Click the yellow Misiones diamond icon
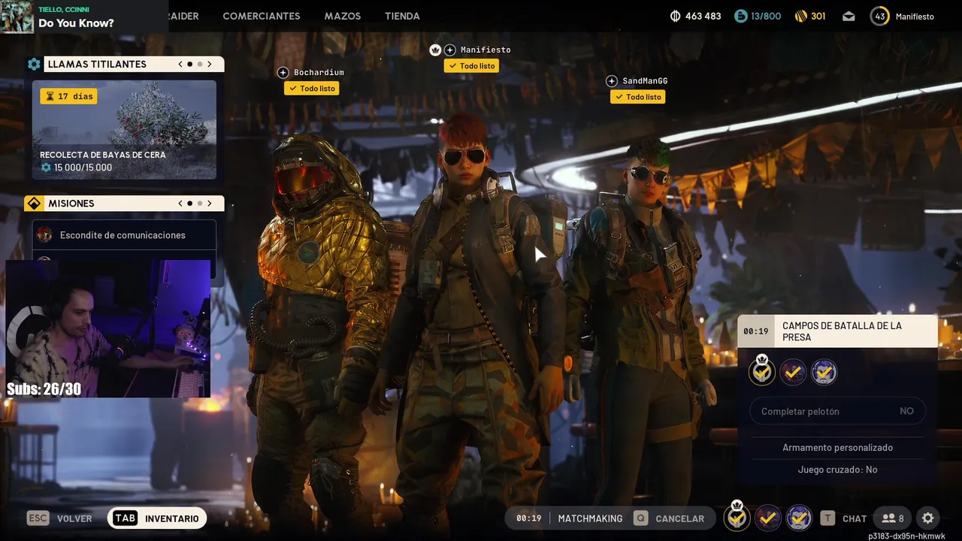Screen dimensions: 962x541 pos(34,204)
